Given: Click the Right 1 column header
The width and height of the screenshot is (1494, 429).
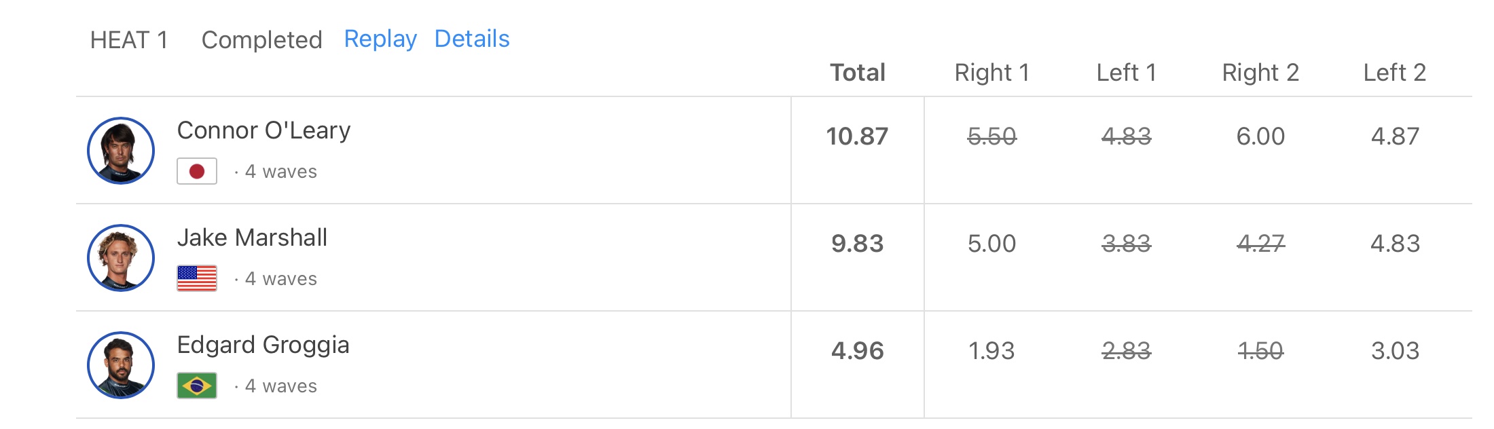Looking at the screenshot, I should pyautogui.click(x=991, y=73).
